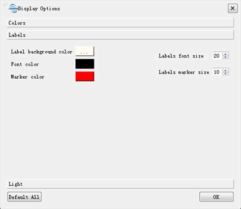This screenshot has height=209, width=241.
Task: Focus the Labels marker size field
Action: coord(217,72)
